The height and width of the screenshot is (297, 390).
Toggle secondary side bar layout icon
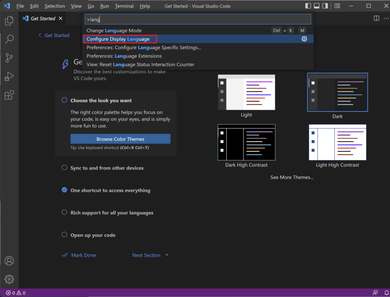325,6
